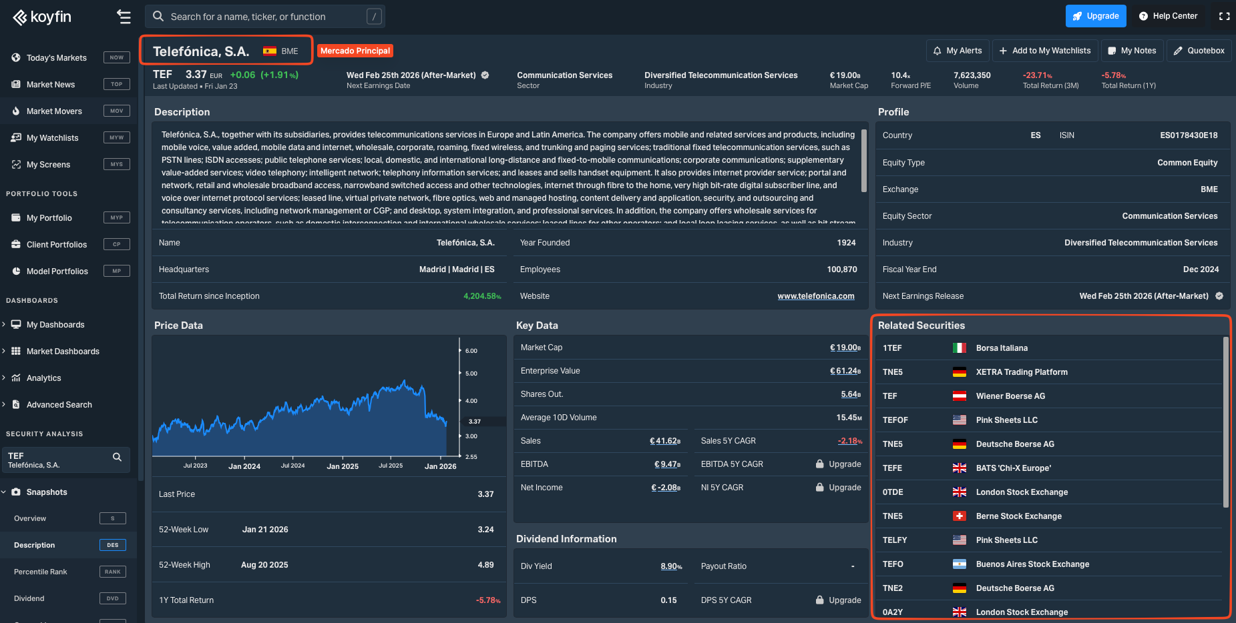Open the www.telefonica.com website link
Image resolution: width=1236 pixels, height=623 pixels.
[x=815, y=296]
